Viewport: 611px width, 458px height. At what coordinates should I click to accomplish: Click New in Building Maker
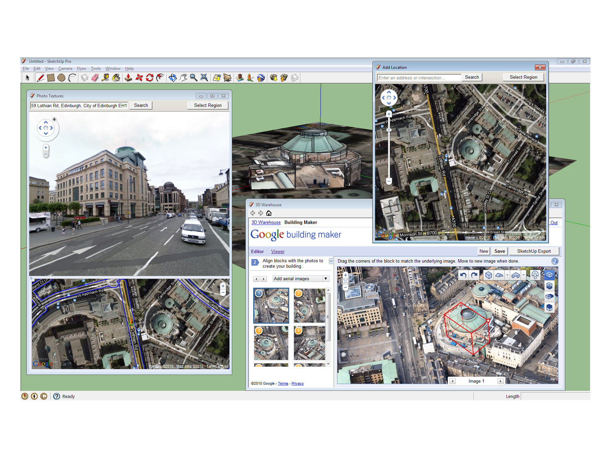pyautogui.click(x=484, y=251)
